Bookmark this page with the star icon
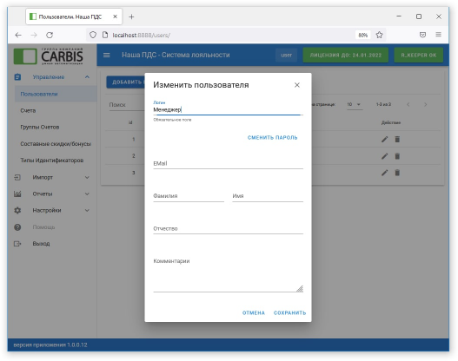458x361 pixels. [x=379, y=35]
